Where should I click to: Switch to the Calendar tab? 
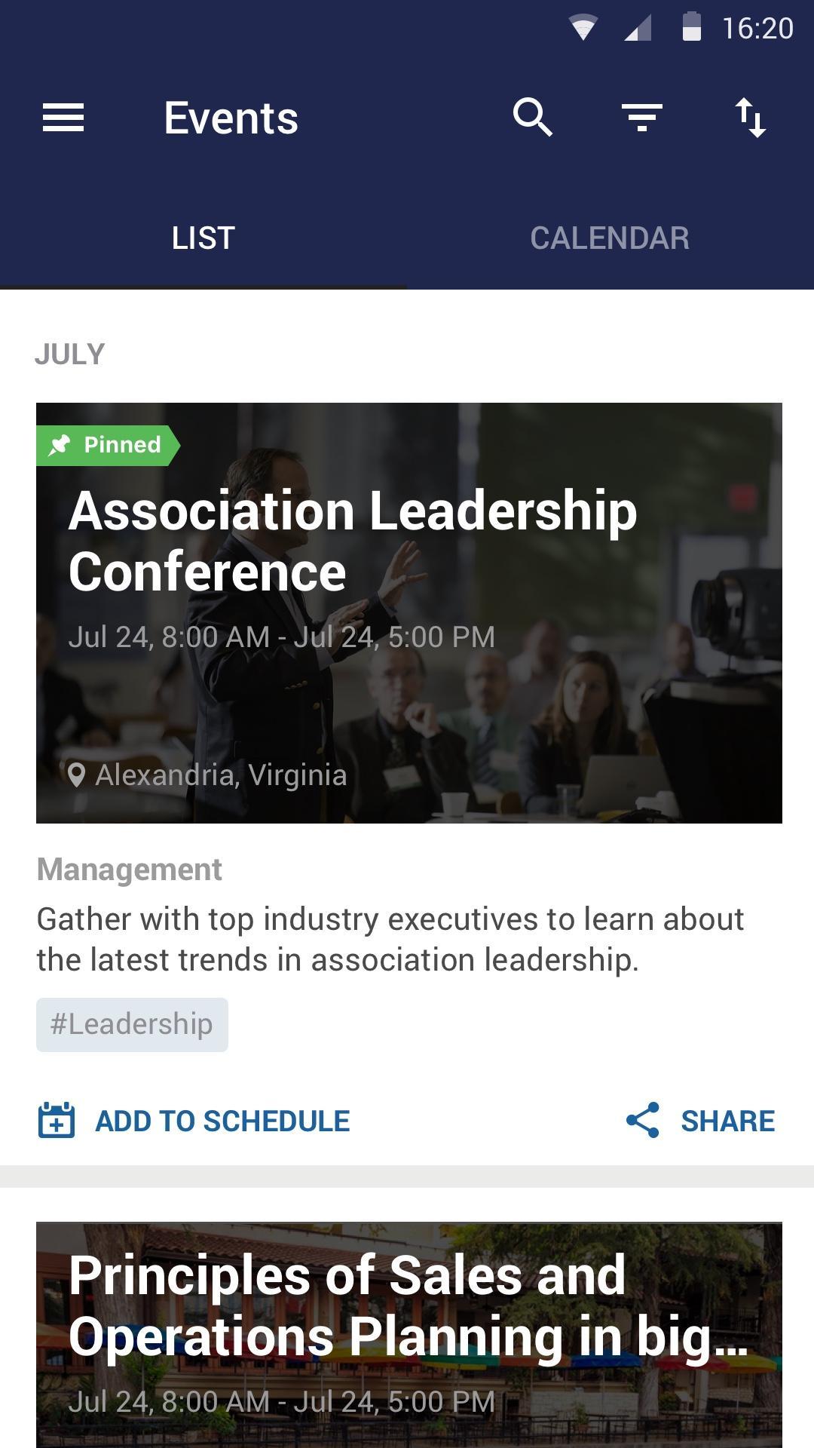click(610, 238)
